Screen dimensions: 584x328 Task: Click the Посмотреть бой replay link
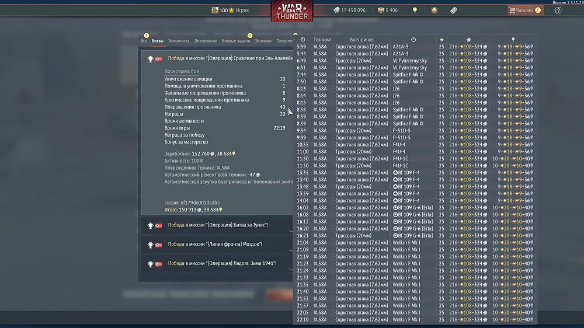182,71
